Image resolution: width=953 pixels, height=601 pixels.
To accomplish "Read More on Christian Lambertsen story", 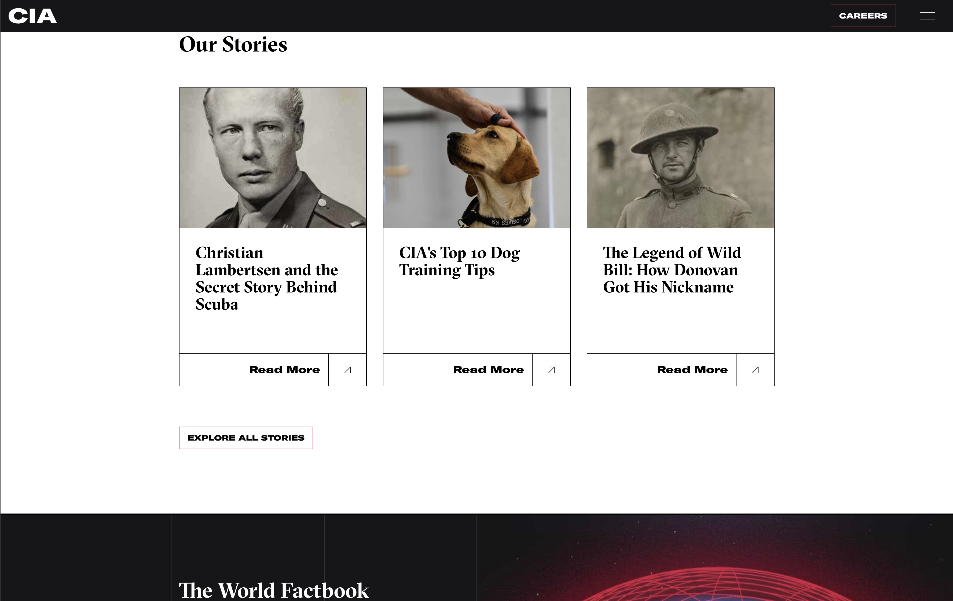I will (x=285, y=369).
